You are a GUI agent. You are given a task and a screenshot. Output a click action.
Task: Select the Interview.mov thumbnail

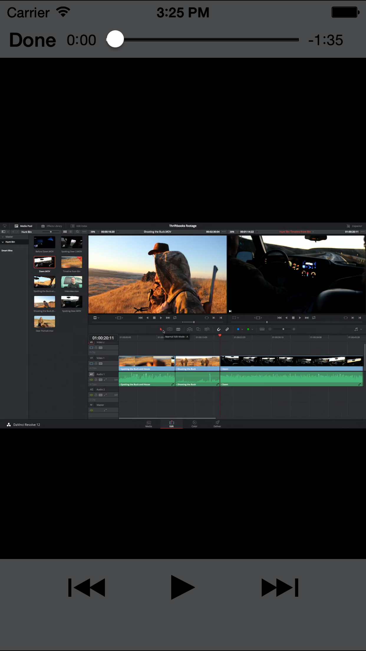pos(72,282)
